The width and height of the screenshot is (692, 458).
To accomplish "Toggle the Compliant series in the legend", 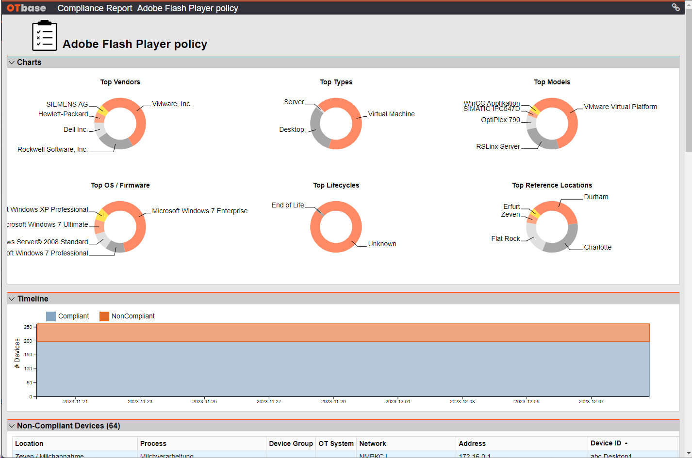I will (x=73, y=316).
